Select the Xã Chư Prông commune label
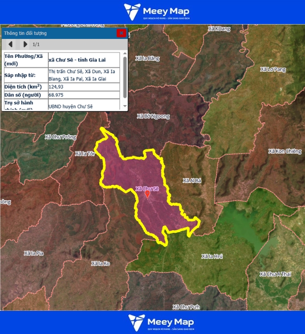The height and width of the screenshot is (334, 305). pyautogui.click(x=60, y=137)
